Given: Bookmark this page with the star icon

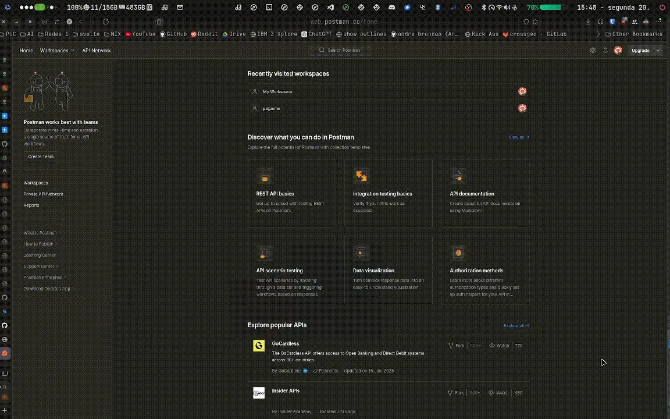Looking at the screenshot, I should coord(536,22).
